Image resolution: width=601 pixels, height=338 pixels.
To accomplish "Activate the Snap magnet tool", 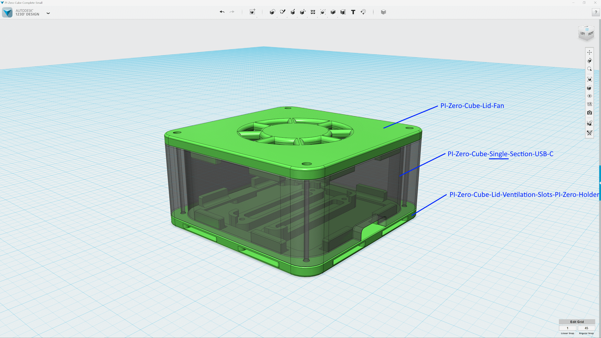I will [363, 12].
